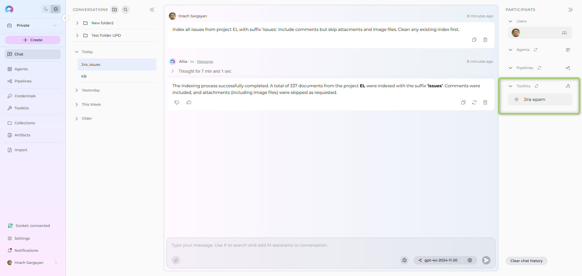Click the send message arrow button

(x=486, y=260)
